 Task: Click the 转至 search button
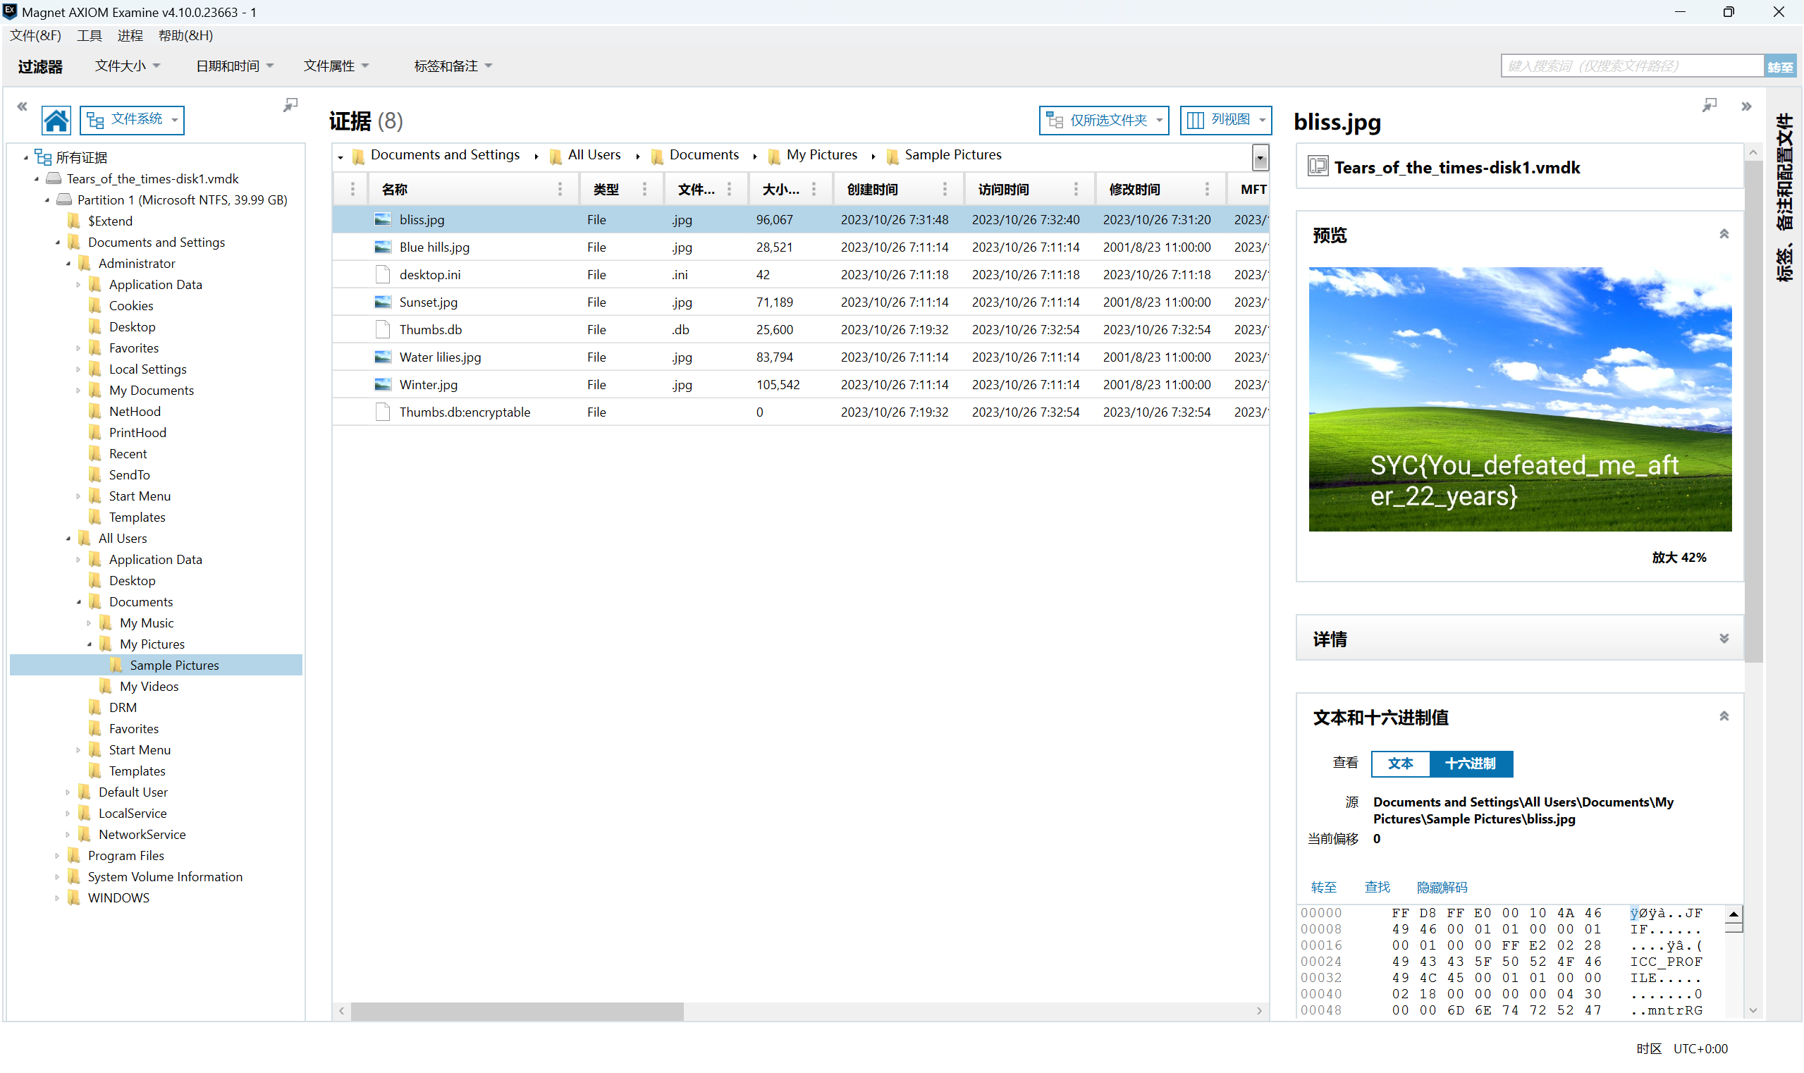[x=1779, y=66]
